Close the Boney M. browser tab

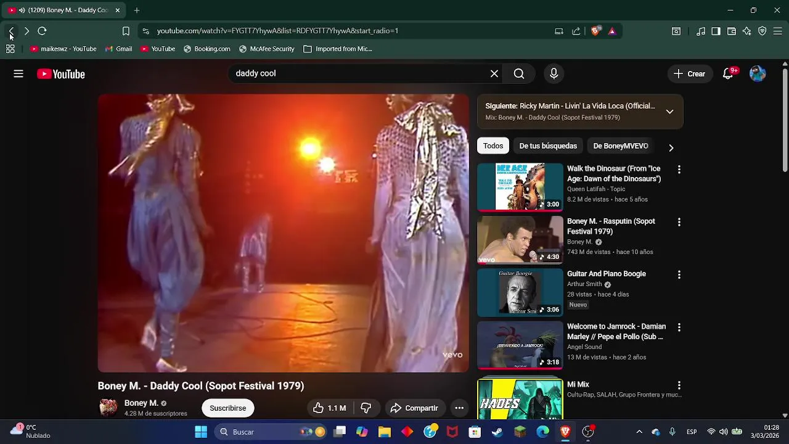coord(117,10)
